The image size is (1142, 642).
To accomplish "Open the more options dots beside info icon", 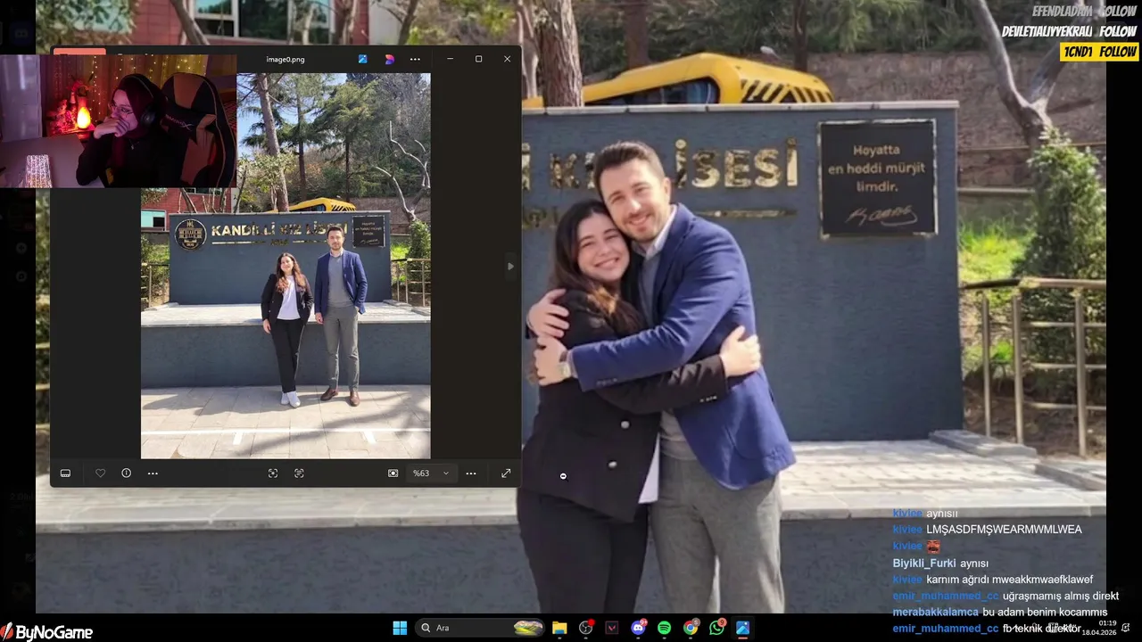I will pyautogui.click(x=153, y=473).
